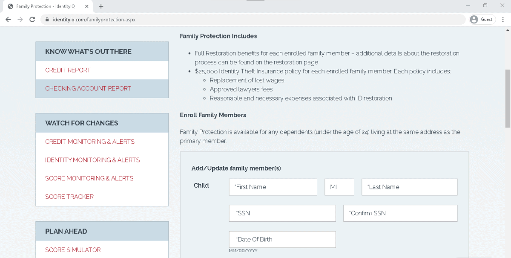Open Chrome's three-dot menu

pos(503,19)
